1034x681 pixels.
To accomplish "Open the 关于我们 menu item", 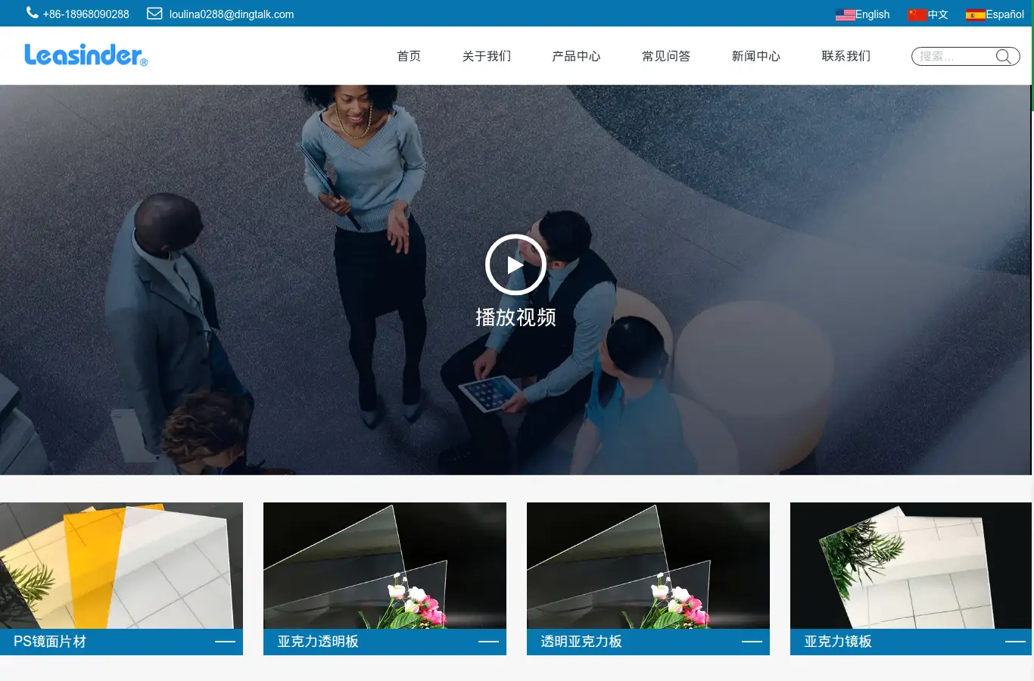I will [487, 56].
